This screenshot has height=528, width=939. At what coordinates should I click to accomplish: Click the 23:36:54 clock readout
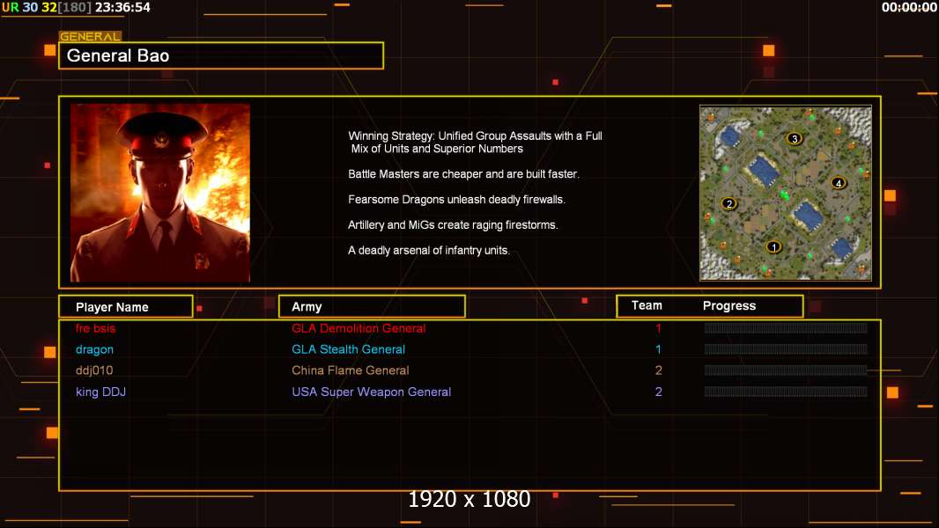(x=122, y=7)
